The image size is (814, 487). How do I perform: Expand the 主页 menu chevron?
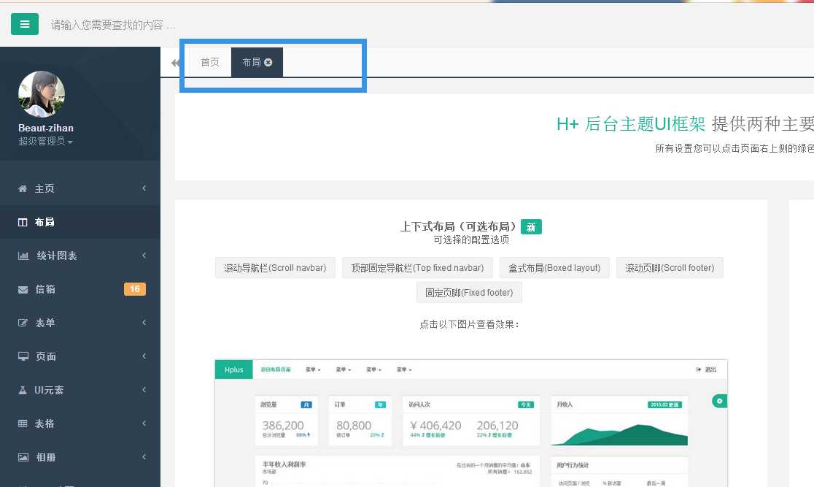144,188
